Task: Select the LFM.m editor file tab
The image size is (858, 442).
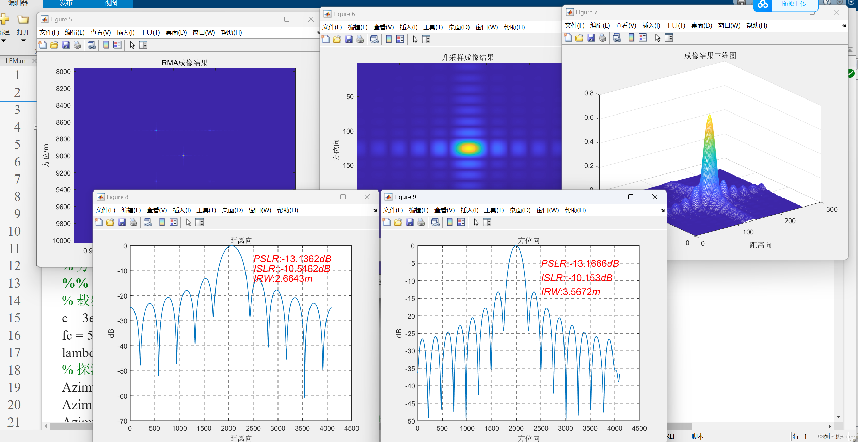Action: point(16,61)
